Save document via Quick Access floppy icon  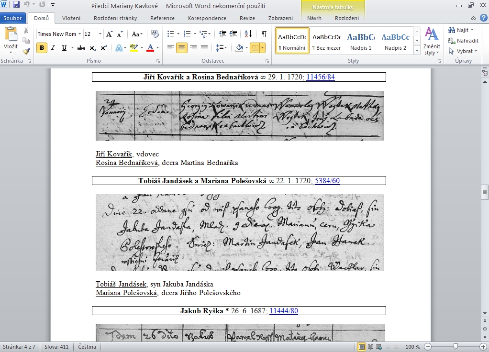(x=16, y=5)
